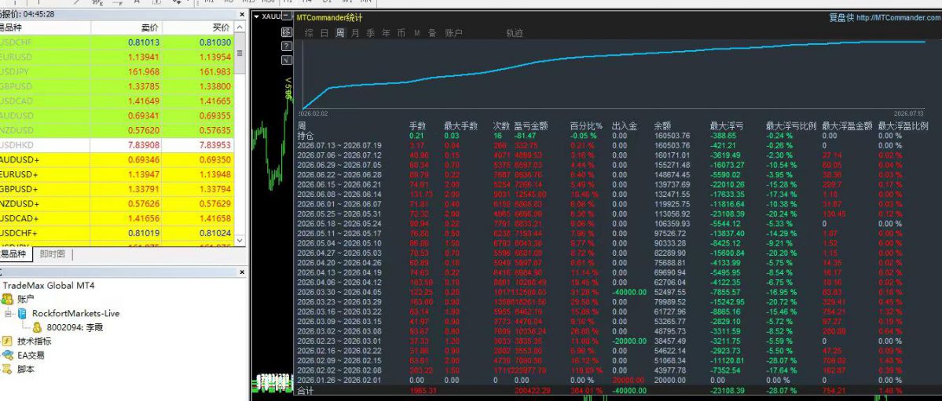
Task: Select the USDCAD+ symbol row
Action: (116, 218)
